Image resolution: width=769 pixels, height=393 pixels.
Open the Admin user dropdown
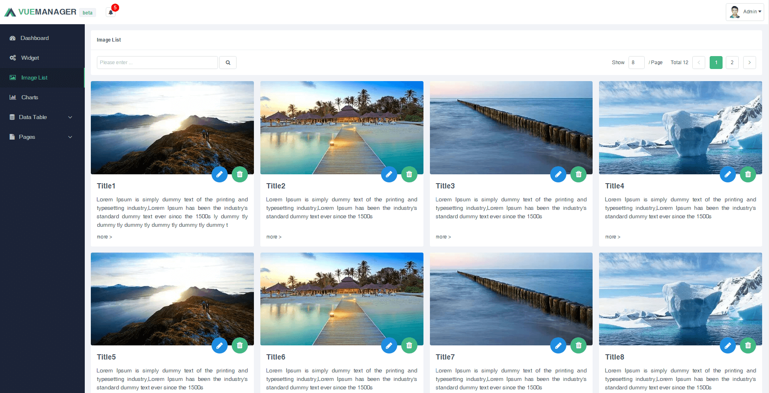[745, 12]
